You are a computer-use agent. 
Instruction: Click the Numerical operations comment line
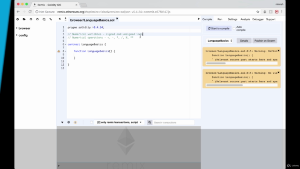click(100, 38)
